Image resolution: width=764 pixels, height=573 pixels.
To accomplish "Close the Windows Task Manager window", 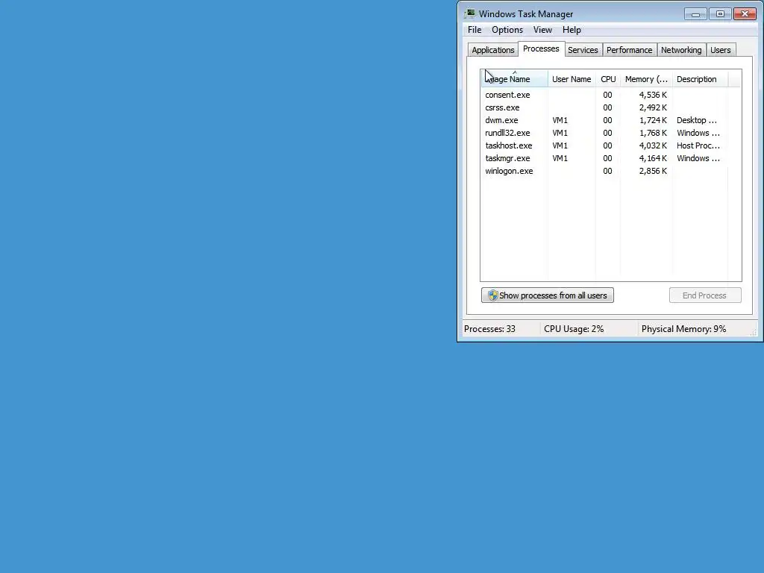I will [745, 14].
